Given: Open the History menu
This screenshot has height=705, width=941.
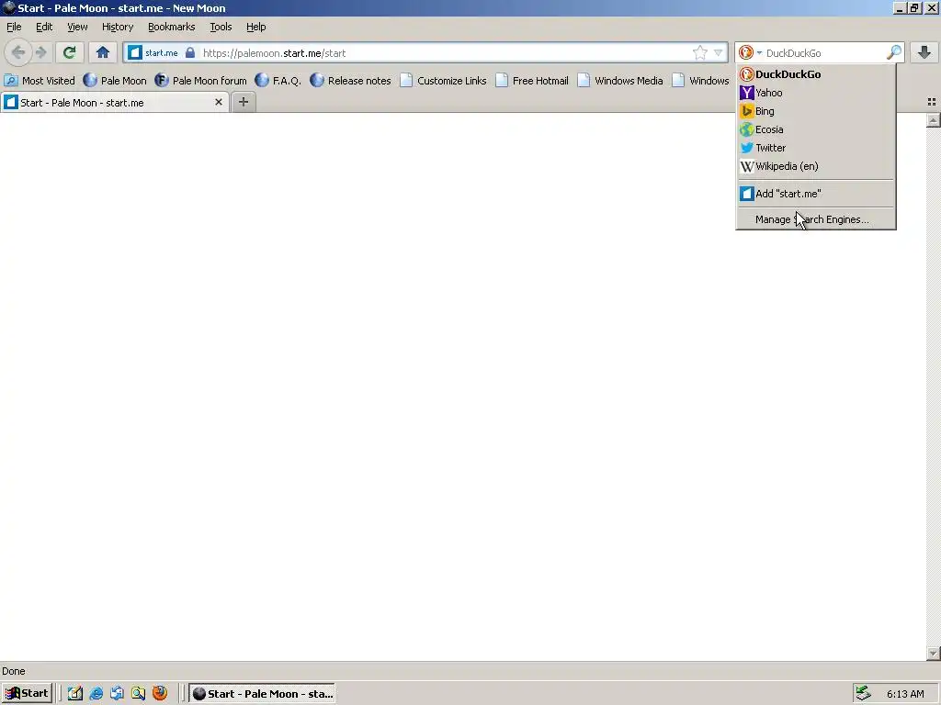Looking at the screenshot, I should pos(118,27).
